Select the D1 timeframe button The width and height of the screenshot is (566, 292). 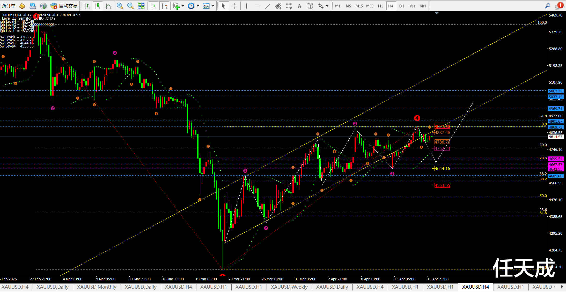pyautogui.click(x=401, y=6)
